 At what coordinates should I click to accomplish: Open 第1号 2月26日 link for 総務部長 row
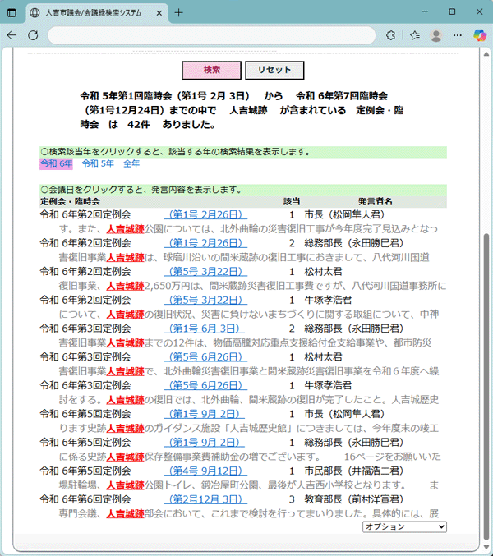[x=205, y=243]
